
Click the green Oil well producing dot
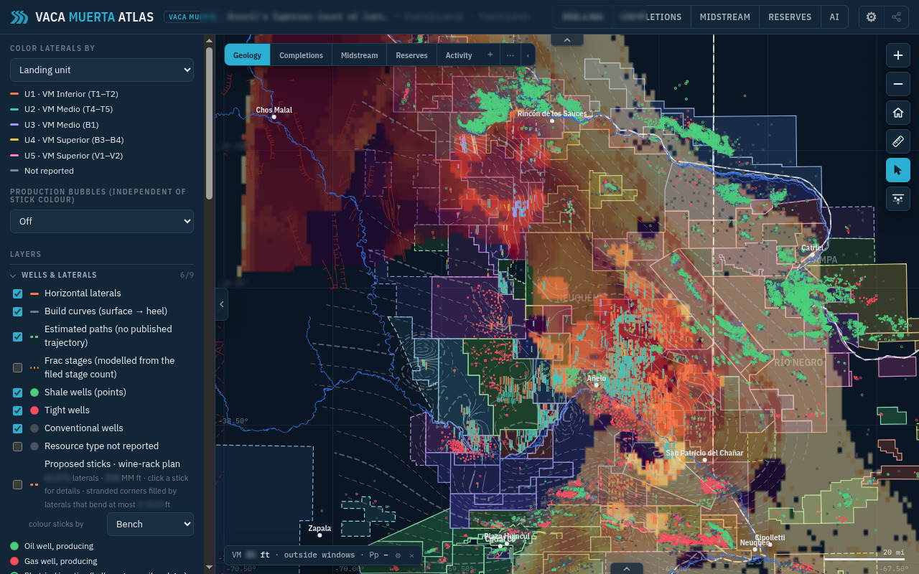pos(14,546)
